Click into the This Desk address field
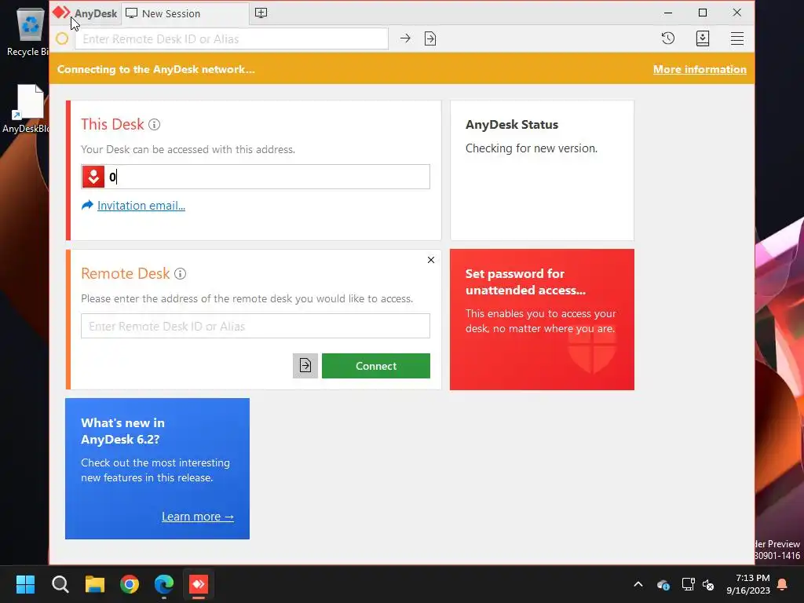The image size is (804, 603). click(255, 177)
